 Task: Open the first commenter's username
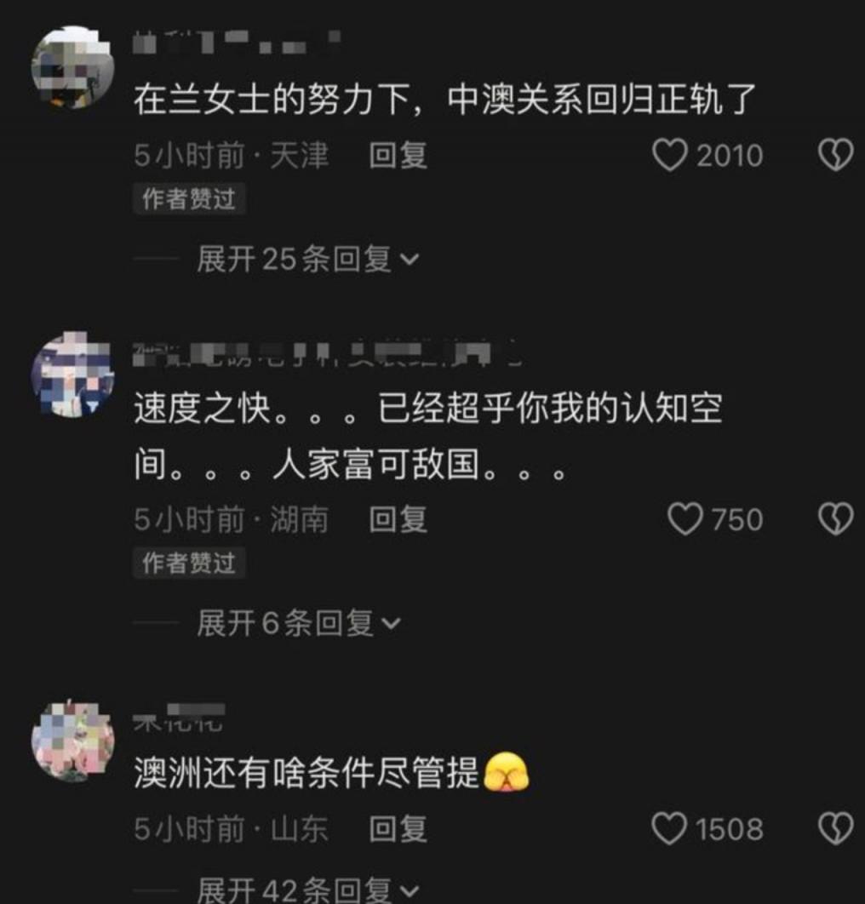(x=237, y=42)
